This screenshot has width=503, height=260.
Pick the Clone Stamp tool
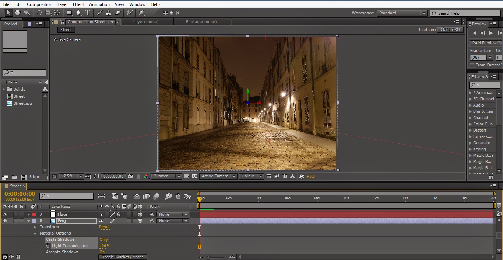point(109,12)
